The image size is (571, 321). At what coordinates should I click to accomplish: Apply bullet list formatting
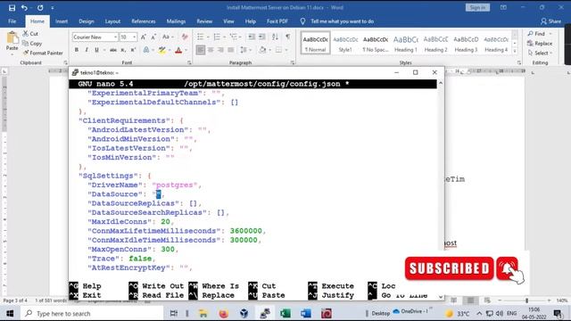coord(200,37)
